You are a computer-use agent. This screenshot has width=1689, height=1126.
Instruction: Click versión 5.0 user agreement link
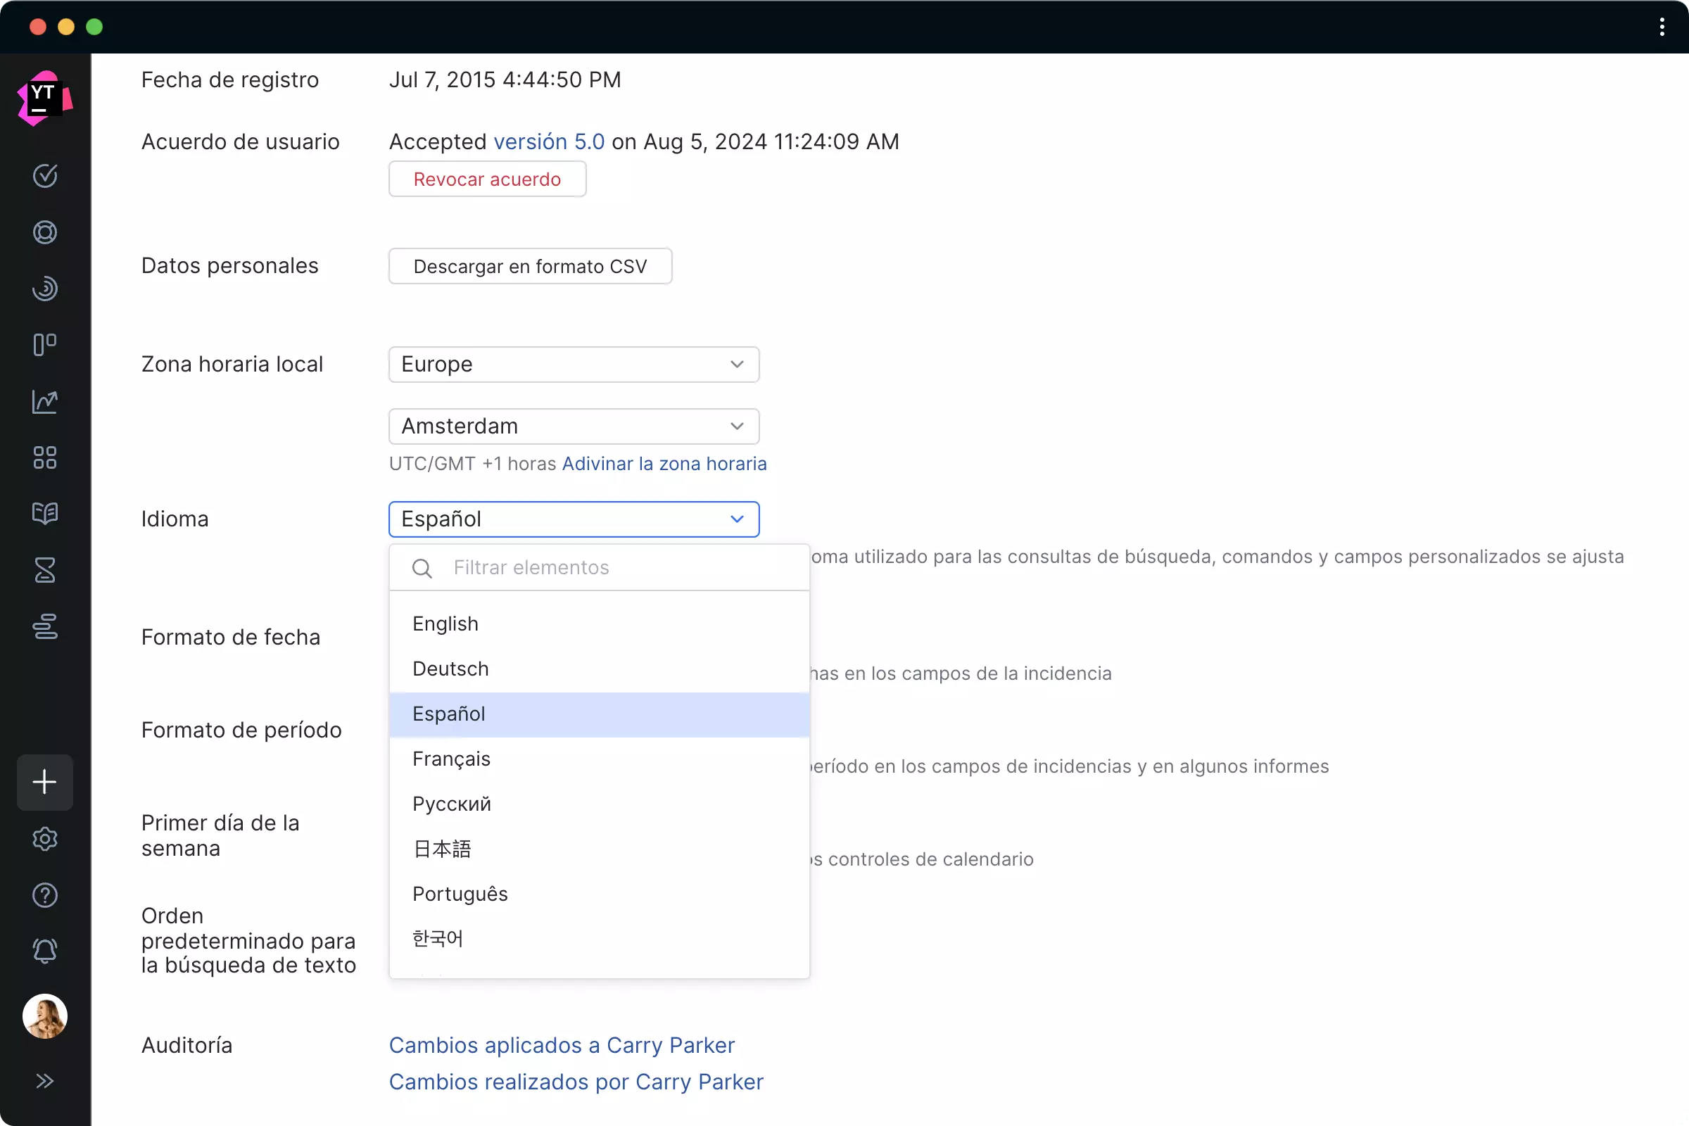548,141
